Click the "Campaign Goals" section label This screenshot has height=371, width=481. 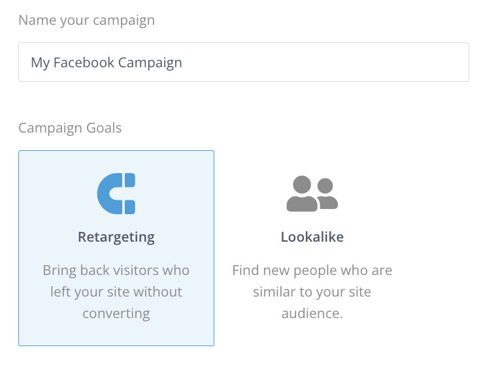(x=70, y=127)
